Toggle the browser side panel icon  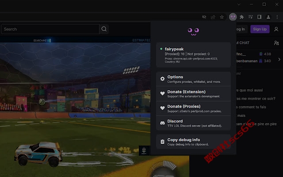click(260, 17)
